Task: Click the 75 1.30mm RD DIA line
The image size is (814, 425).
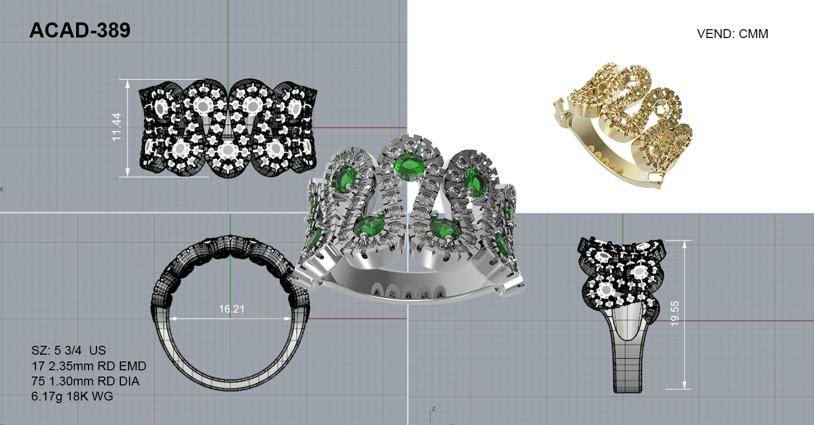Action: coord(85,381)
